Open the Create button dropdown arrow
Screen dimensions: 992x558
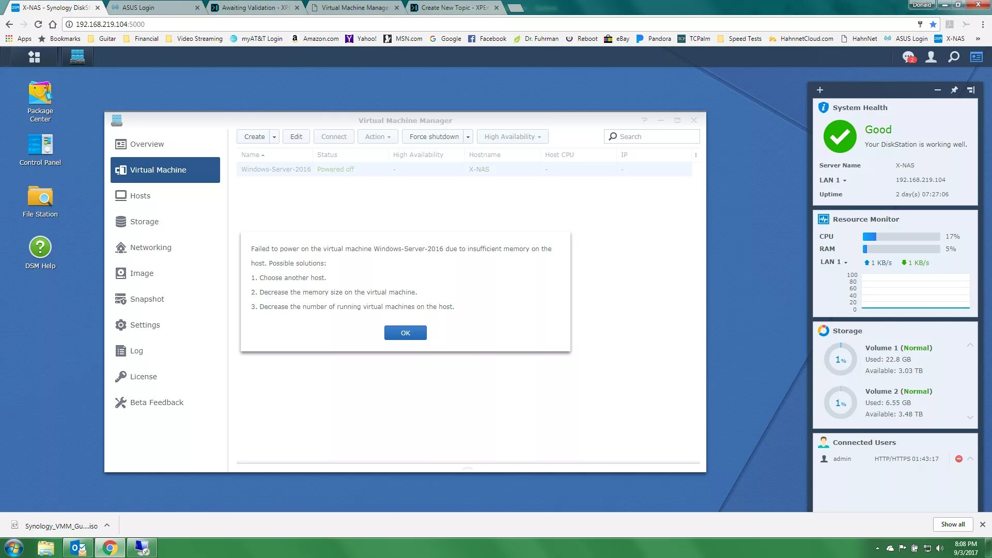click(274, 137)
